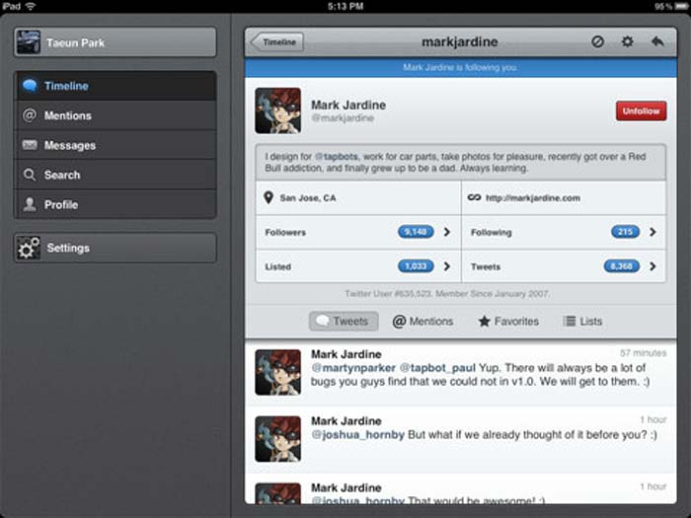
Task: Click the star icon on Favorites tab
Action: click(x=484, y=321)
